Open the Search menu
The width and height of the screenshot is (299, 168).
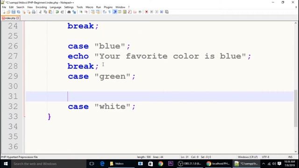tap(20, 7)
